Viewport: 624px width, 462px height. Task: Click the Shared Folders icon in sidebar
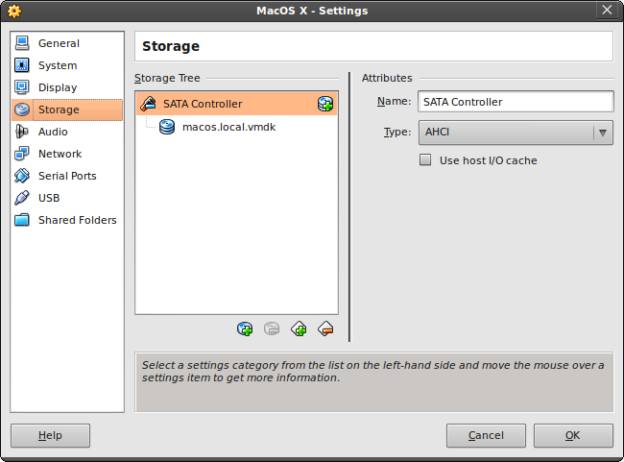(22, 220)
